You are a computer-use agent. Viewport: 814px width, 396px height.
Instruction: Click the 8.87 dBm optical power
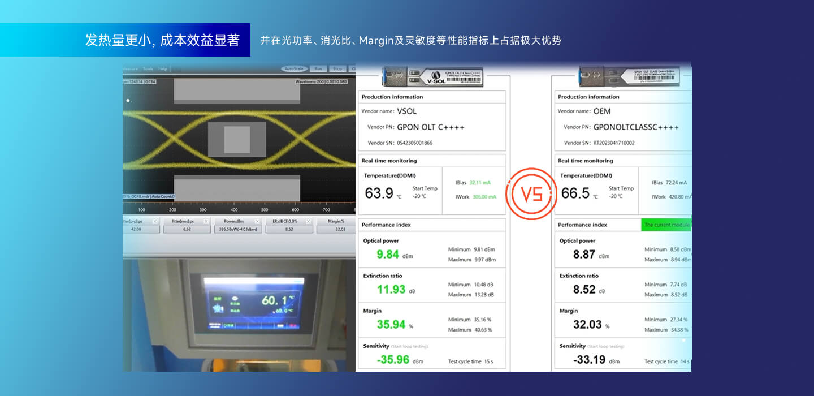tap(584, 255)
